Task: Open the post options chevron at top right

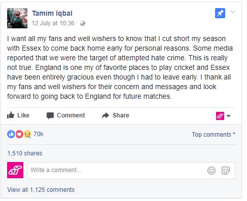Action: coord(233,12)
